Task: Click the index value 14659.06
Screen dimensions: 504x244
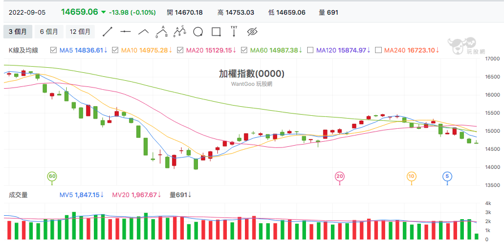Action: coord(79,12)
